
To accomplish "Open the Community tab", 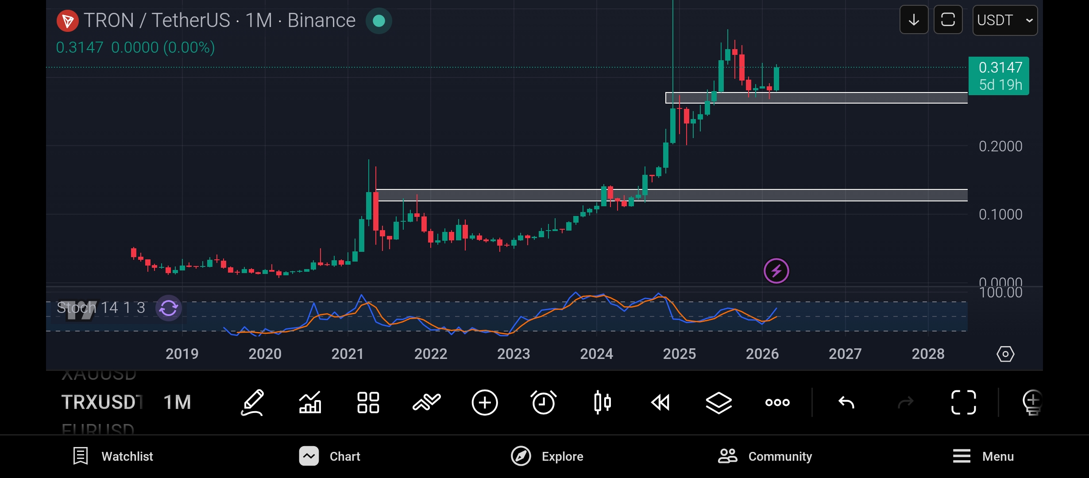I will [x=765, y=456].
